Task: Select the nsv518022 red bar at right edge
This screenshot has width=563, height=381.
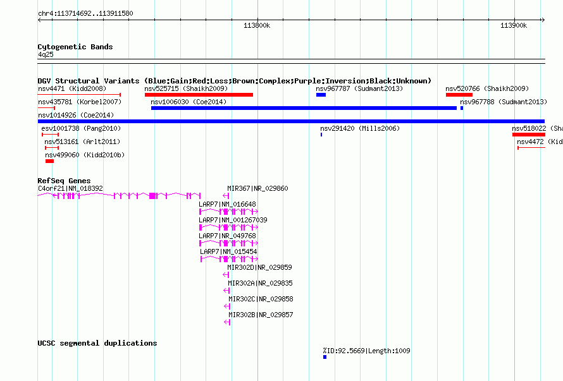Action: (529, 135)
